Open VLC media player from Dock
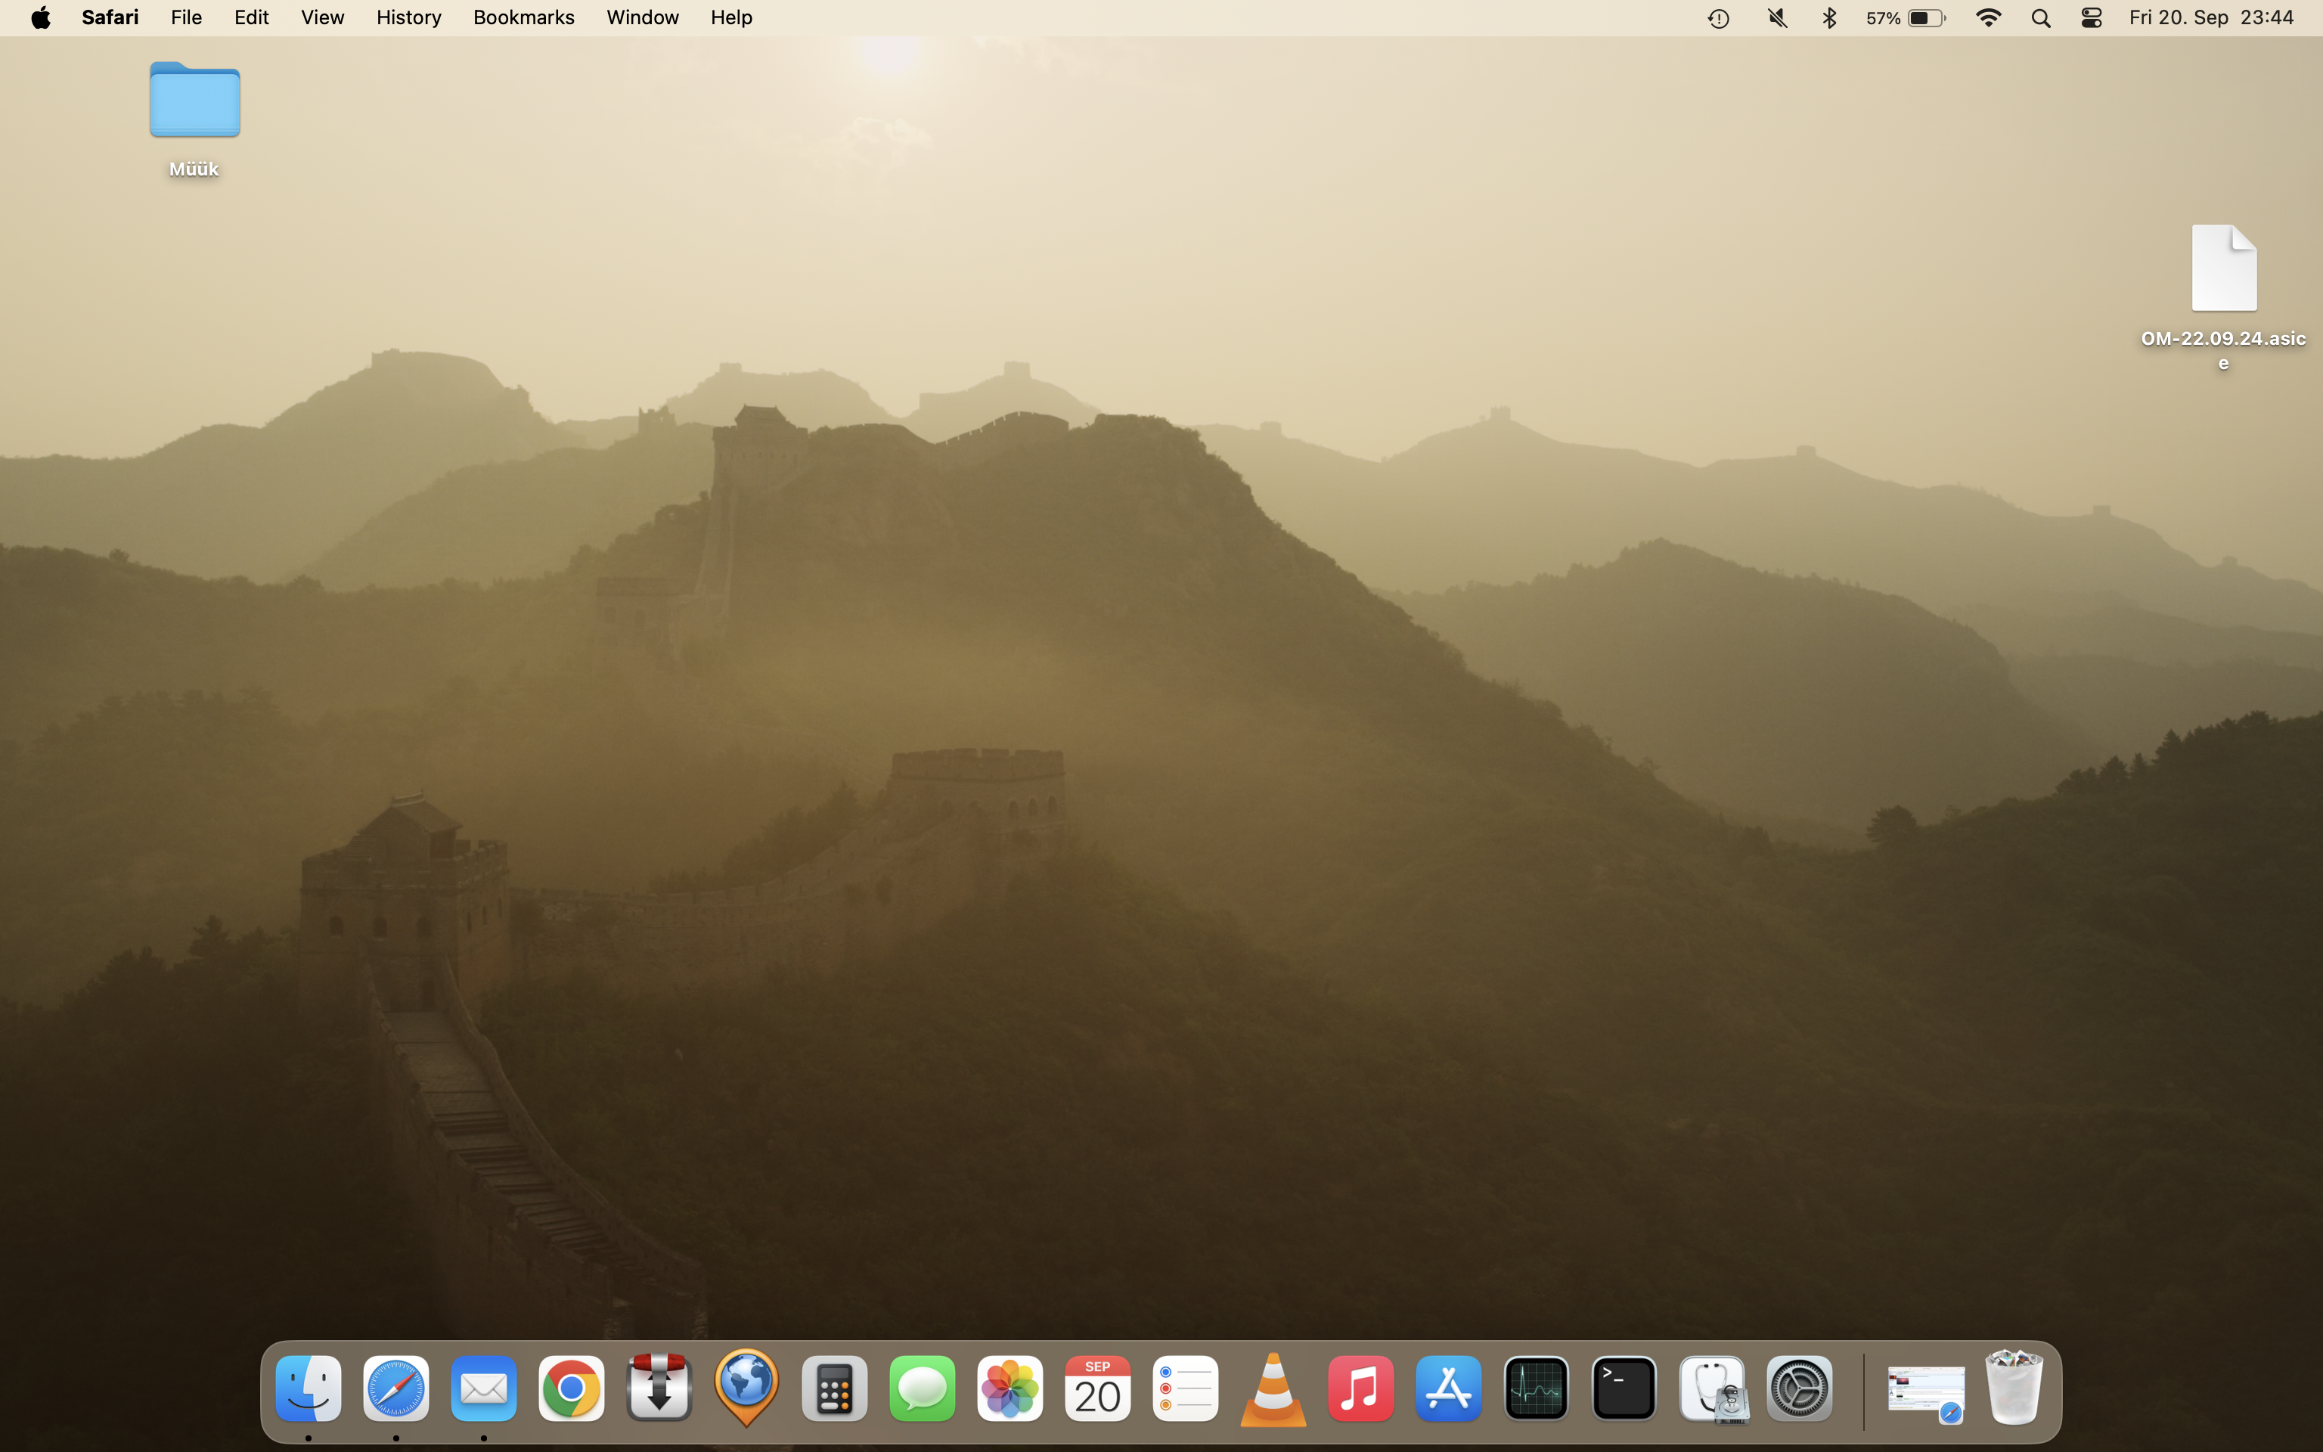2323x1452 pixels. pyautogui.click(x=1273, y=1388)
